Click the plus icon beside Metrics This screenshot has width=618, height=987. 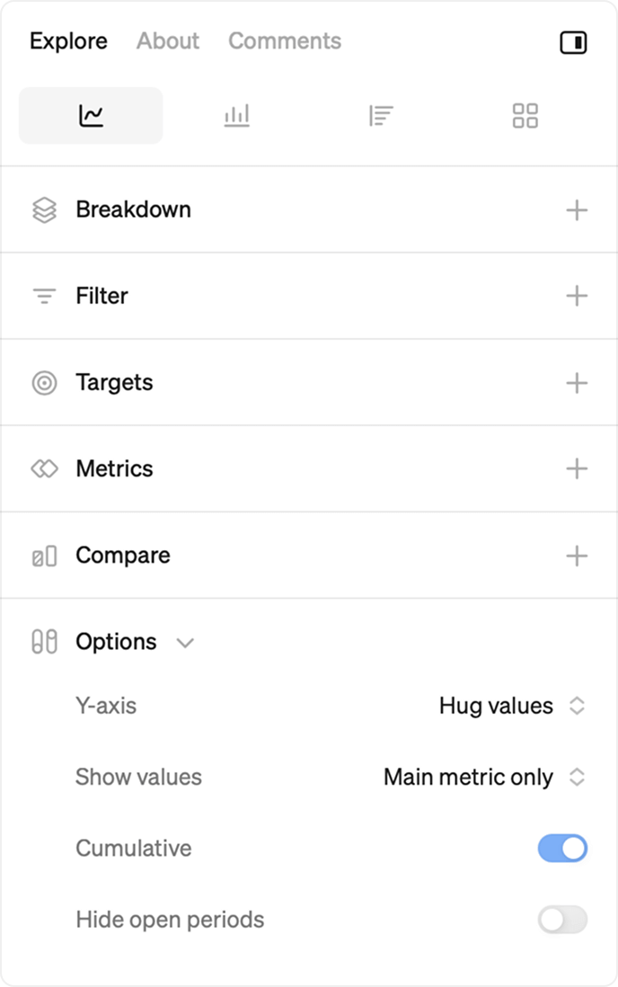tap(577, 469)
